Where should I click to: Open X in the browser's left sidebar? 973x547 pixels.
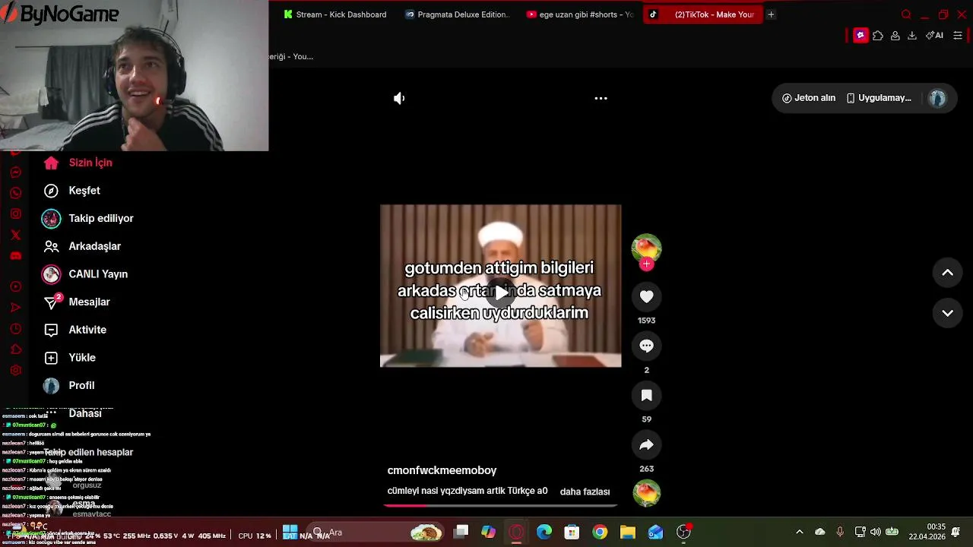coord(15,235)
